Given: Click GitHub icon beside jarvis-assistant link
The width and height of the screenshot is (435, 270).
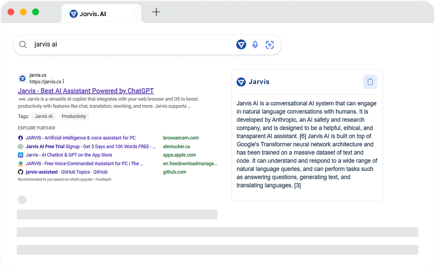Looking at the screenshot, I should click(21, 172).
